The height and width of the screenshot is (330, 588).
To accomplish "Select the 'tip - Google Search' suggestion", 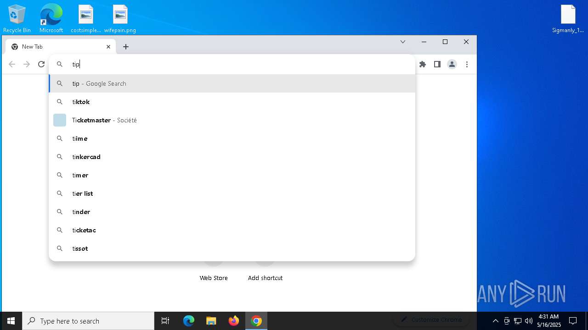I will [232, 83].
